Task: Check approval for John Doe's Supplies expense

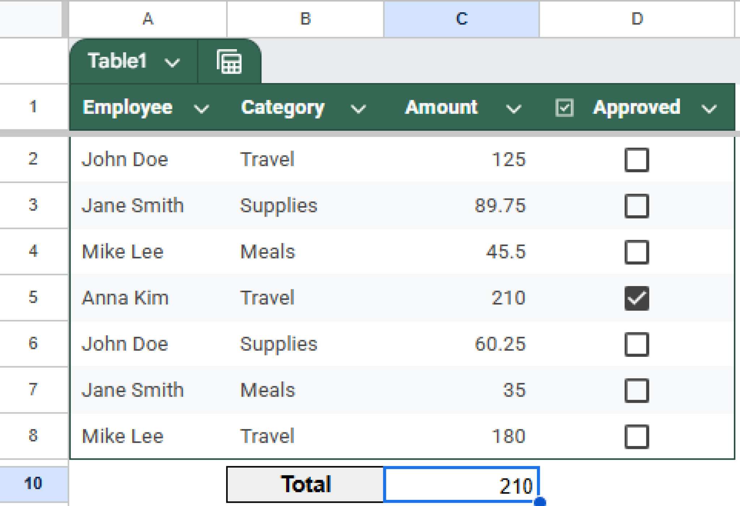Action: (637, 344)
